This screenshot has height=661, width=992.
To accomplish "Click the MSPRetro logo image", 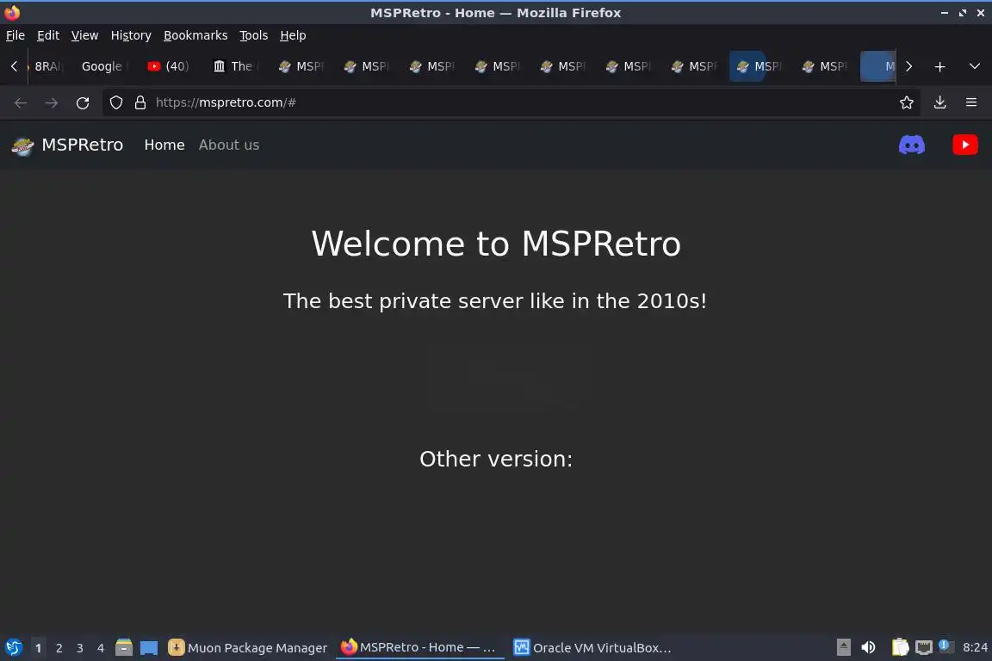I will [22, 145].
